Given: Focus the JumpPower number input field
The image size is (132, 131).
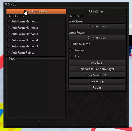Looking at the screenshot, I should tap(97, 37).
